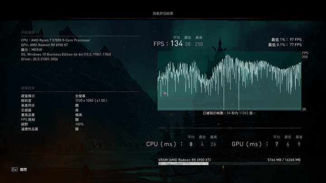Click the 250 label on the graph axis
326x183 pixels.
tap(305, 57)
